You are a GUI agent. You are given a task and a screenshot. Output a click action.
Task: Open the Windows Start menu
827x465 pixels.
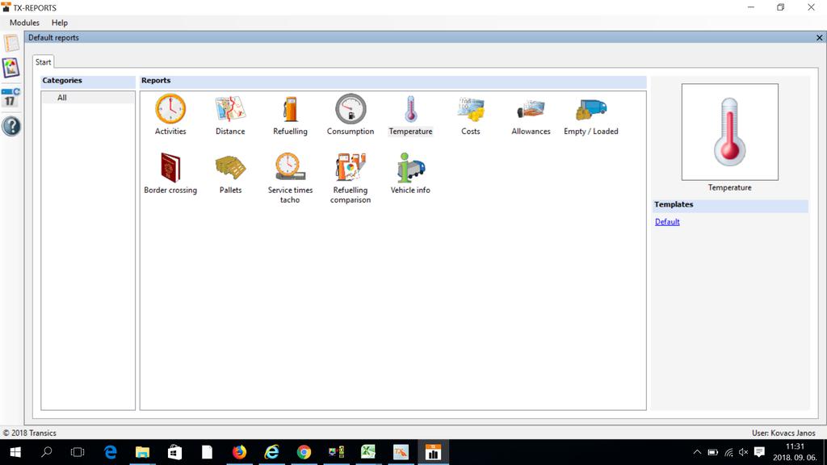coord(15,452)
